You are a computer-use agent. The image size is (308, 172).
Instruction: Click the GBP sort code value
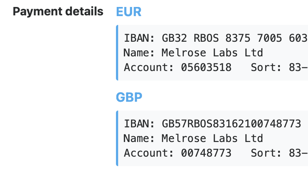coord(298,153)
